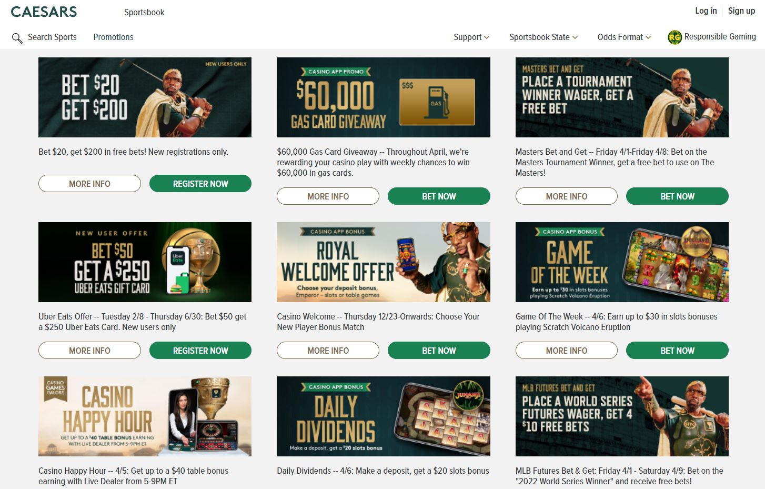Click Bet Now under Royal Welcome Offer
The image size is (765, 489).
[x=439, y=351]
